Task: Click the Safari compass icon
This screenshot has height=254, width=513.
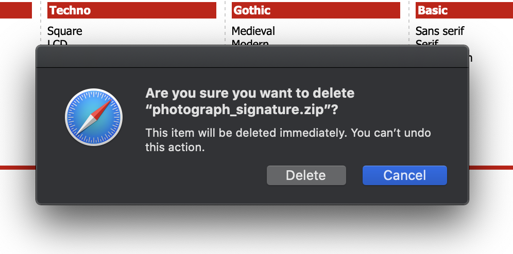Action: (x=94, y=117)
